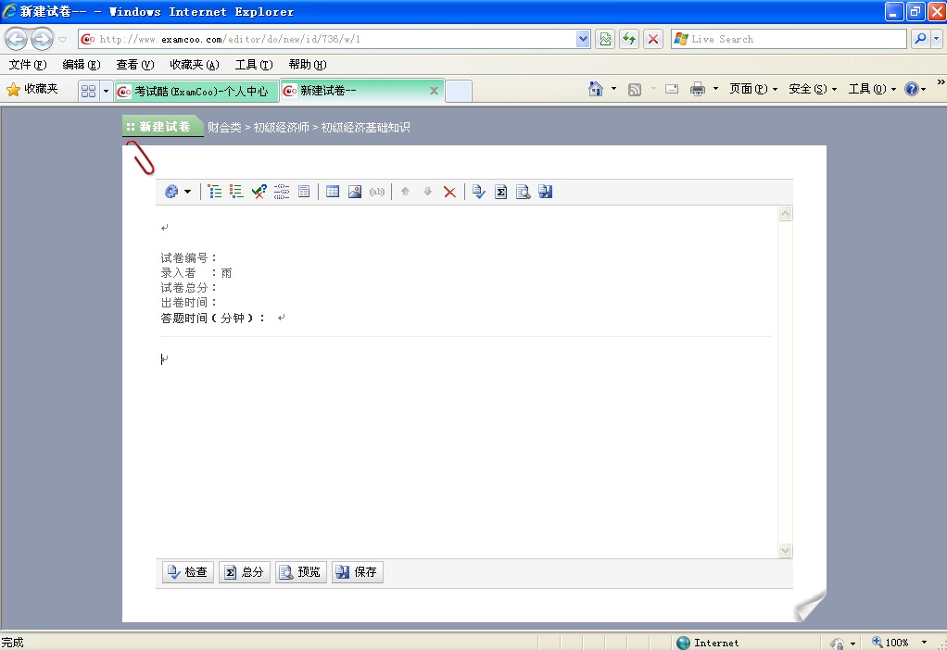Image resolution: width=947 pixels, height=650 pixels.
Task: Click the floppy disk save icon in toolbar
Action: (x=546, y=192)
